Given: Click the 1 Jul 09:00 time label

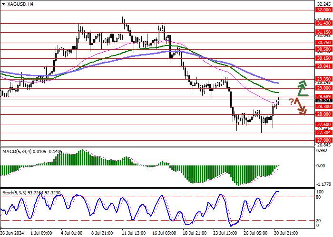Looking at the screenshot, I should [x=41, y=233].
